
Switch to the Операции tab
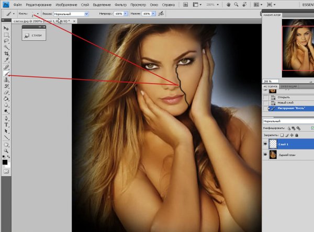(x=288, y=86)
